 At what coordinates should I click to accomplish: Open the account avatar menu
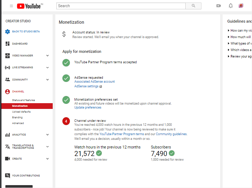(x=241, y=6)
